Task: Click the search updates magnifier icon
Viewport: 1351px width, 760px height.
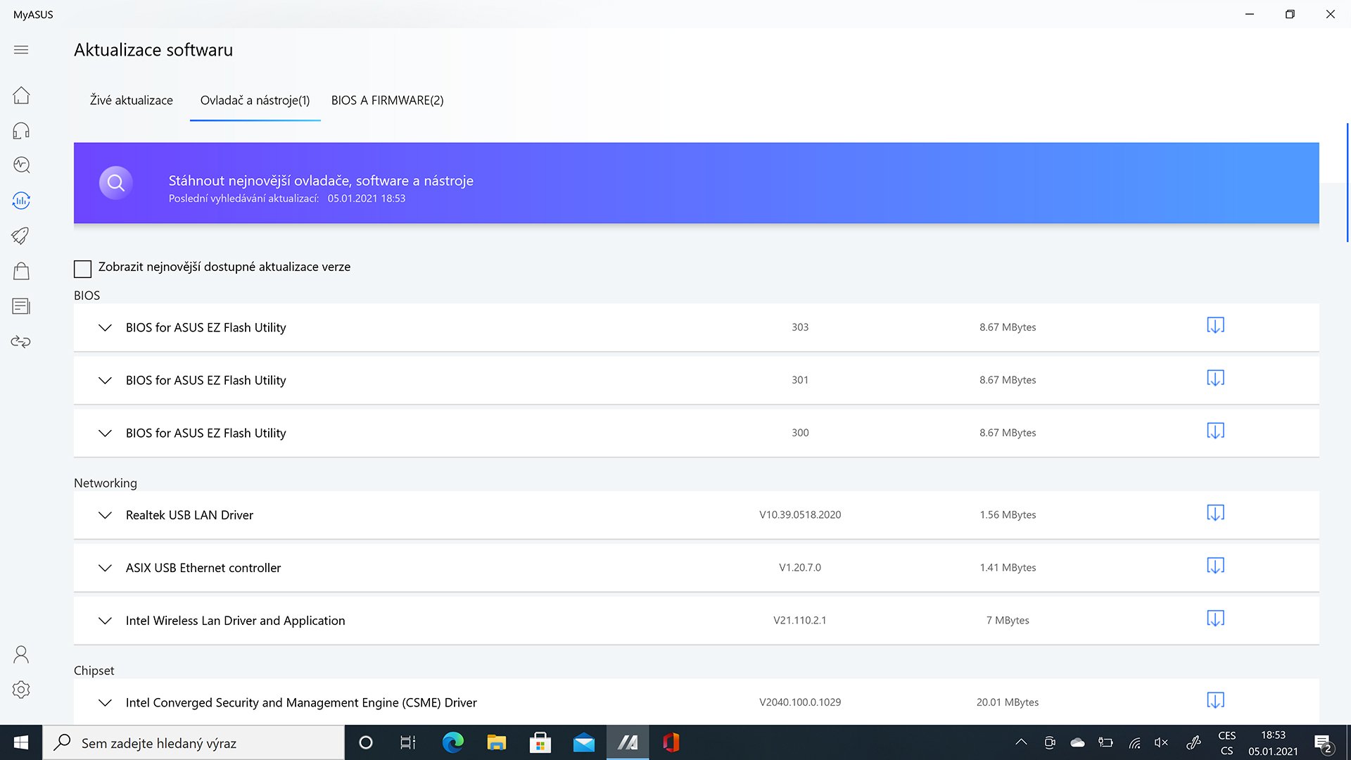Action: 116,183
